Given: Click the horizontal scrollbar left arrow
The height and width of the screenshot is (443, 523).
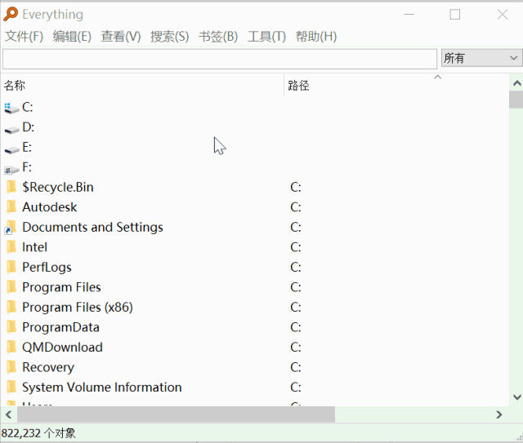Looking at the screenshot, I should (x=9, y=414).
